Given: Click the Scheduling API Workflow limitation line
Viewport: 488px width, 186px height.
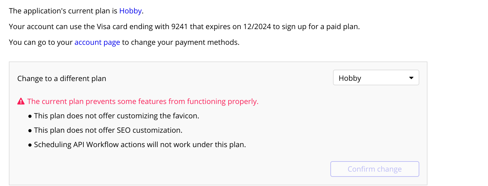Looking at the screenshot, I should (140, 144).
